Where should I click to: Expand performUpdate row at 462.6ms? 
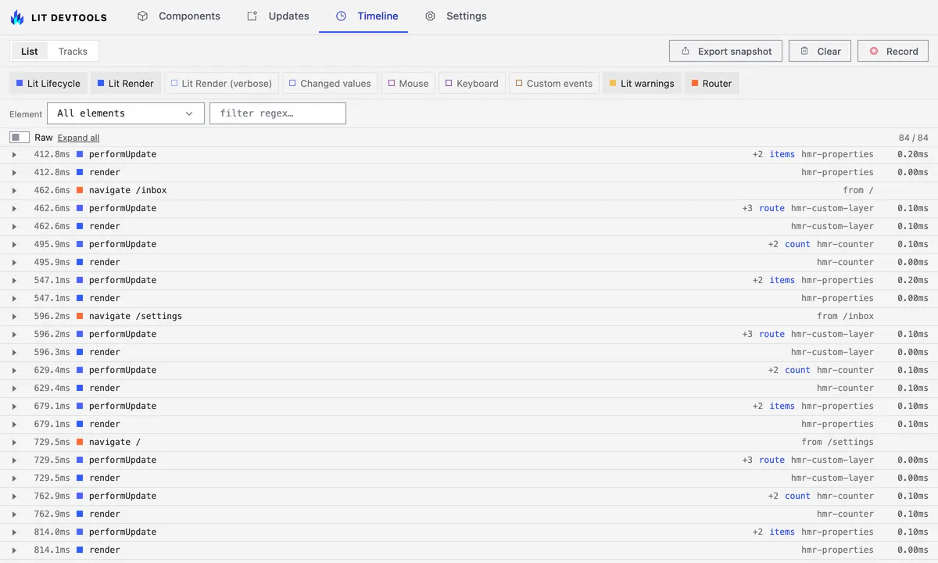(x=14, y=208)
